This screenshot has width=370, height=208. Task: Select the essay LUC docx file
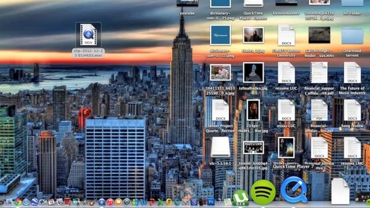[286, 110]
